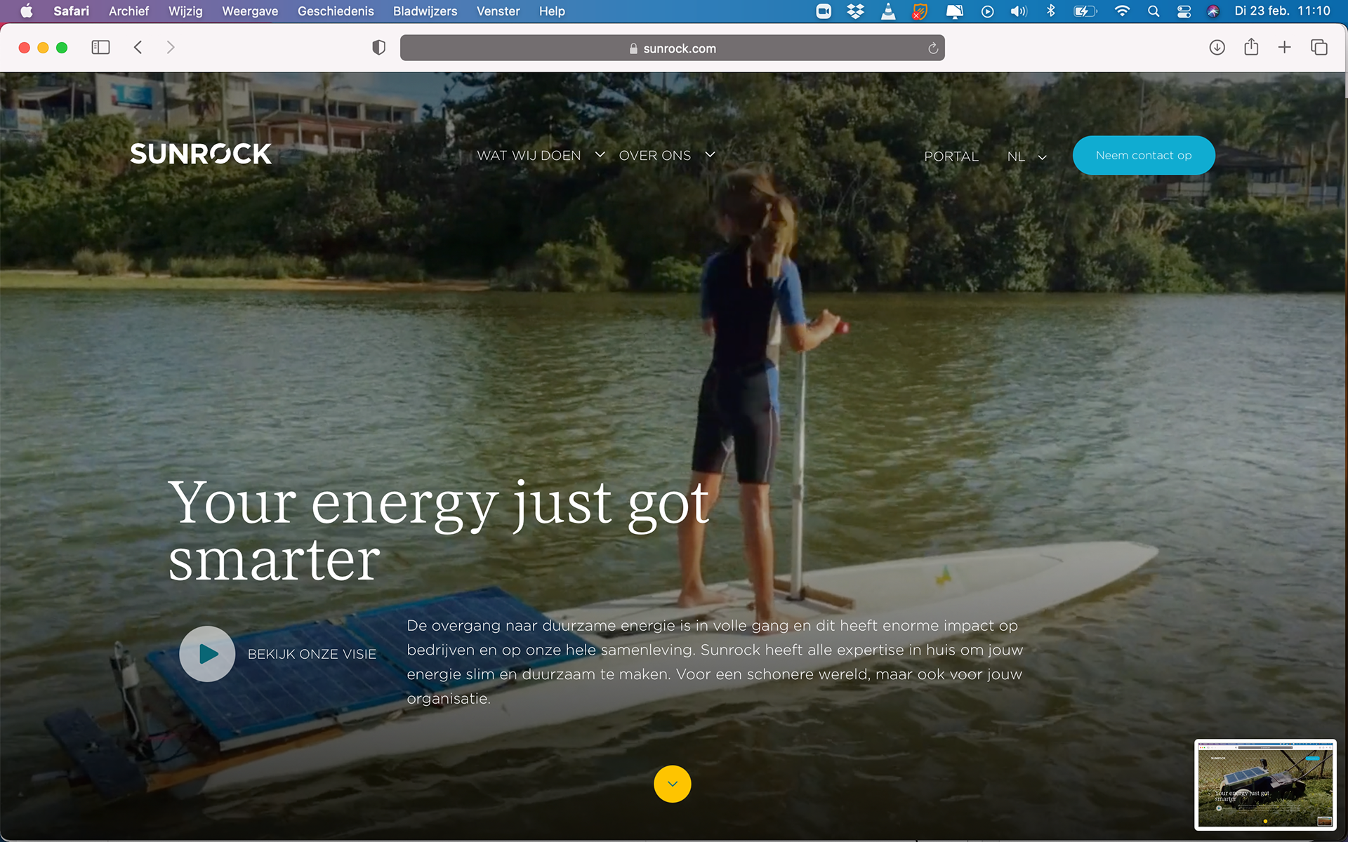Click the yellow scroll-down arrow button
Screen dimensions: 1348x842
point(672,784)
